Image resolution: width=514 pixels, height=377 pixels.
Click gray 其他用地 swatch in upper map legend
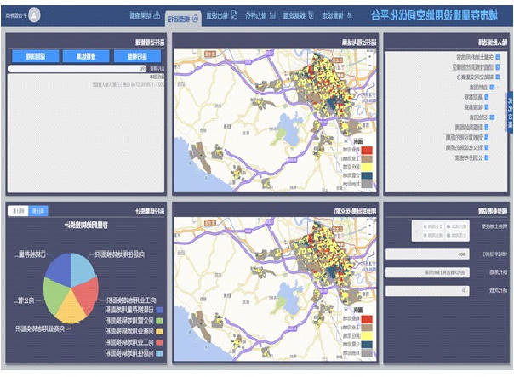[367, 184]
